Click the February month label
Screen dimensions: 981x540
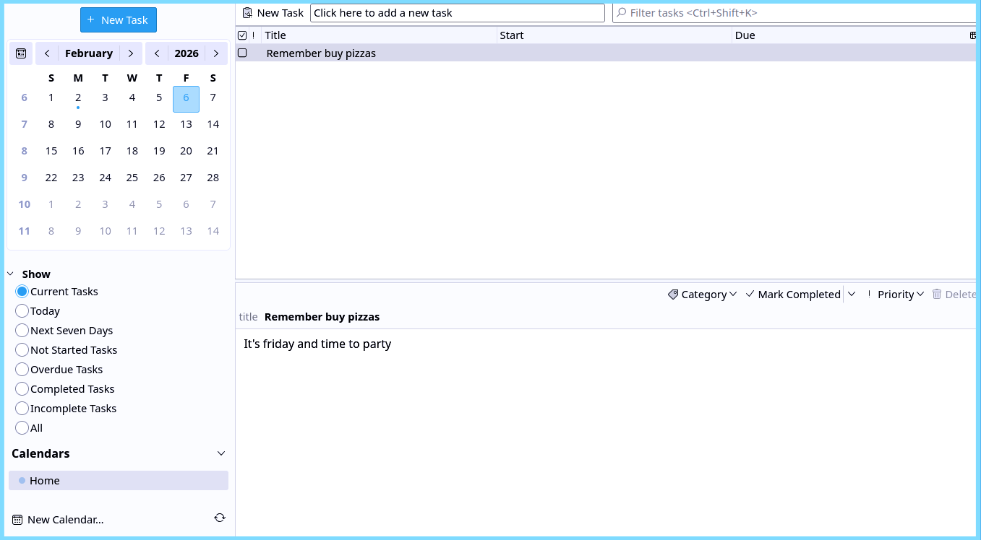coord(88,53)
